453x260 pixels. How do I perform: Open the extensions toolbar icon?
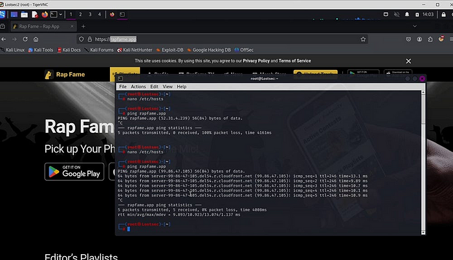click(x=430, y=39)
